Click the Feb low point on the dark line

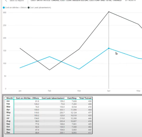[49, 70]
